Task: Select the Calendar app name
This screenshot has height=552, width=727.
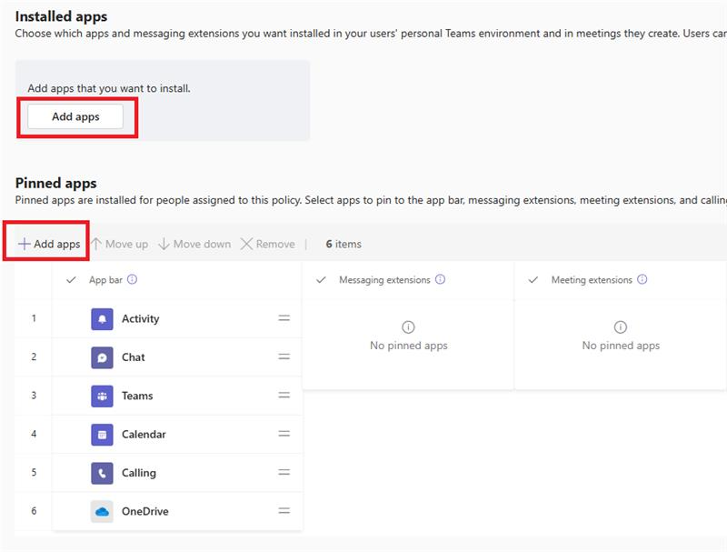Action: 144,434
